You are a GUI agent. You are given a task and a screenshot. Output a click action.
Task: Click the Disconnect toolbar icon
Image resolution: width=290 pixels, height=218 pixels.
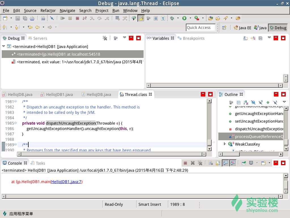[x=85, y=18]
